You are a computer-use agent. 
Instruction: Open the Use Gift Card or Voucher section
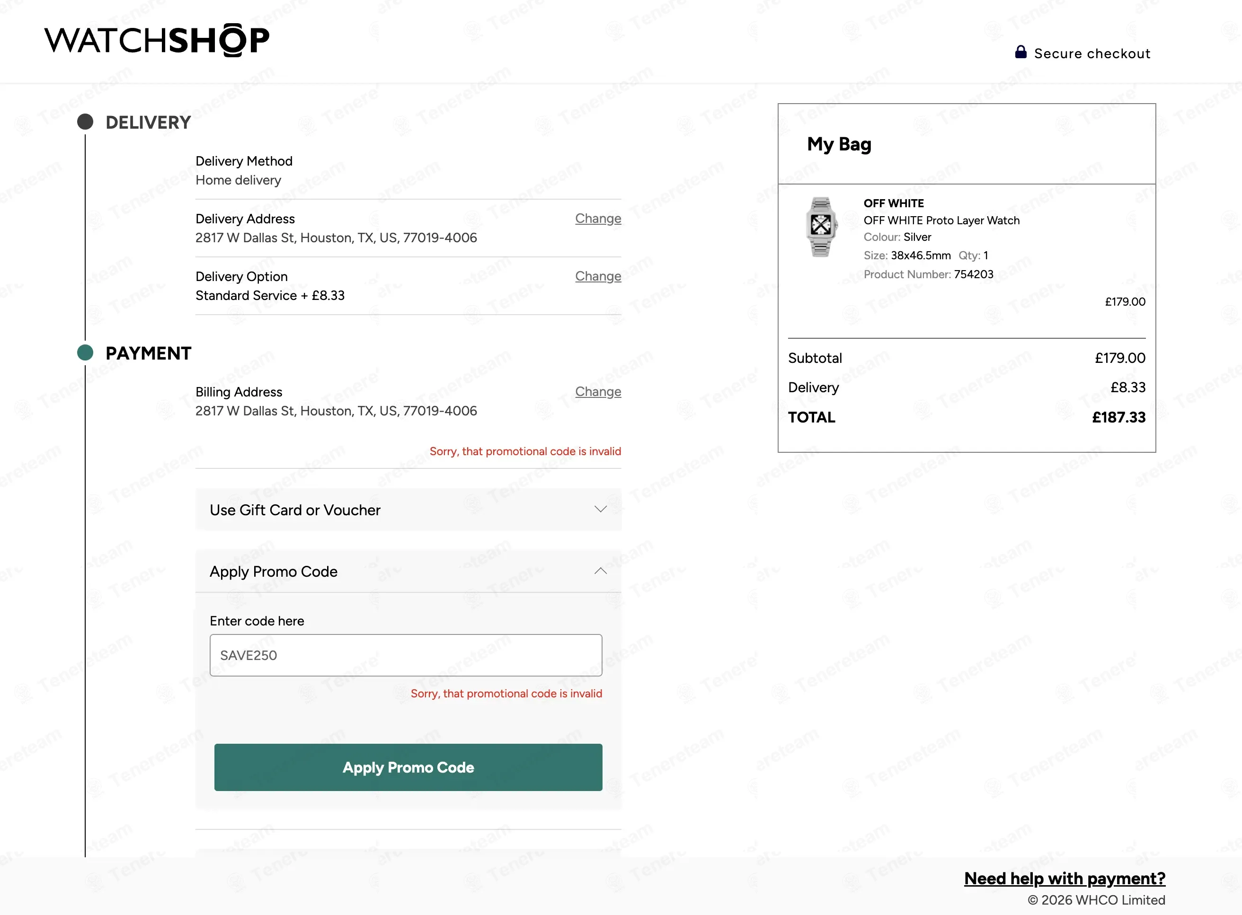[408, 510]
